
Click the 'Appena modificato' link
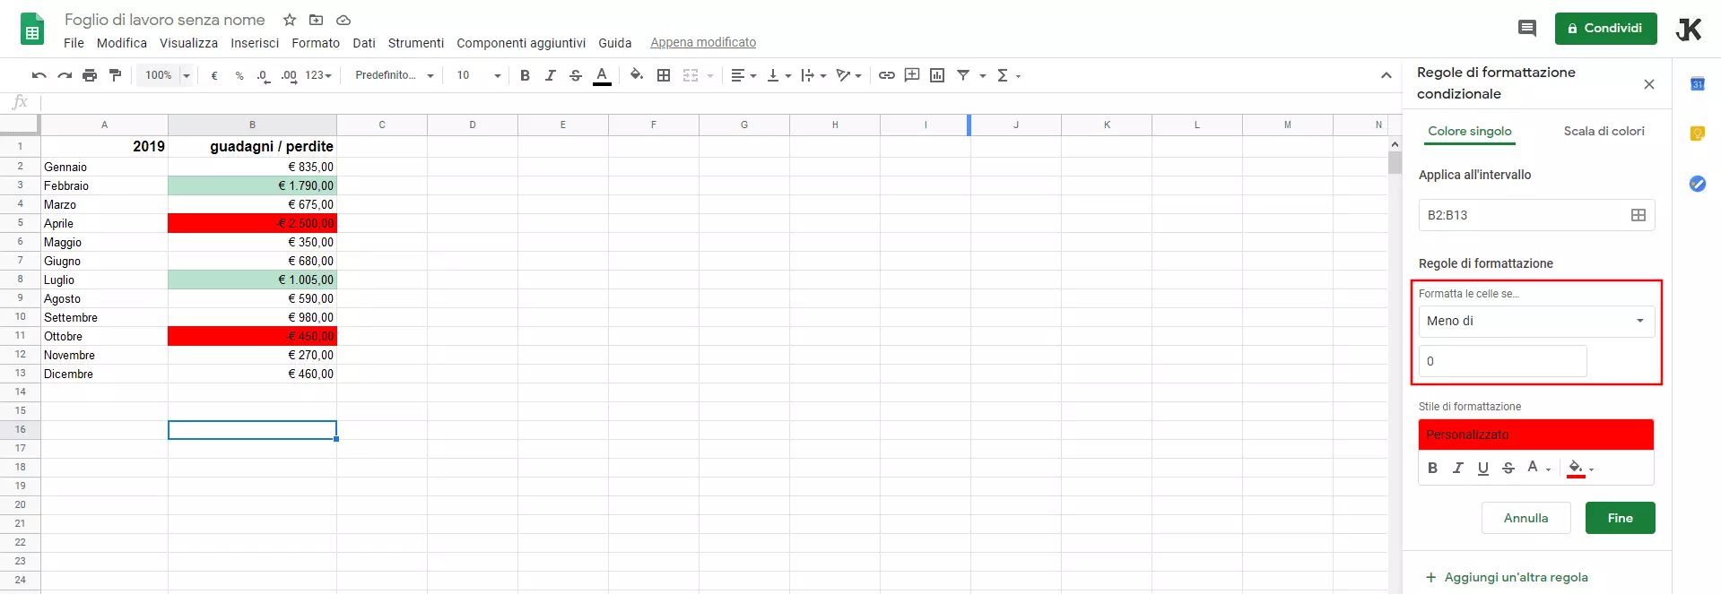[x=703, y=43]
